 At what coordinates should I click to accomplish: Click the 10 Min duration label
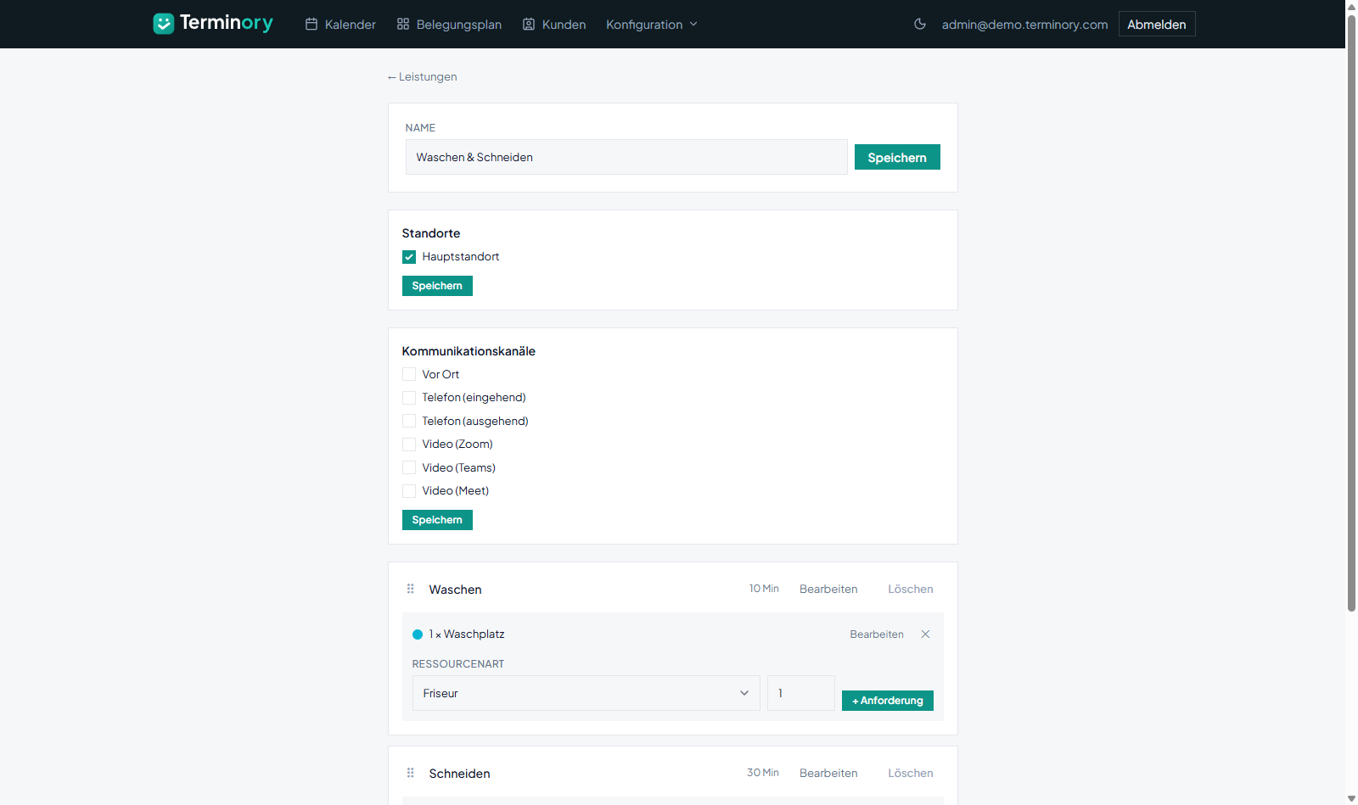[764, 589]
